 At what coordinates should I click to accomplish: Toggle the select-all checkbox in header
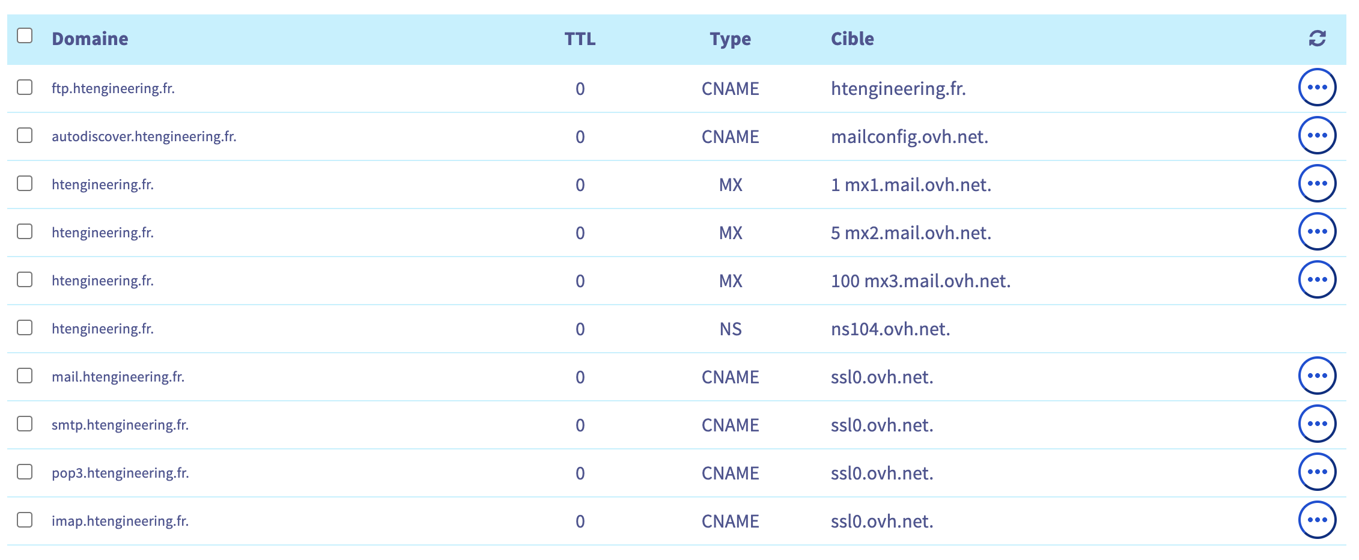click(25, 35)
